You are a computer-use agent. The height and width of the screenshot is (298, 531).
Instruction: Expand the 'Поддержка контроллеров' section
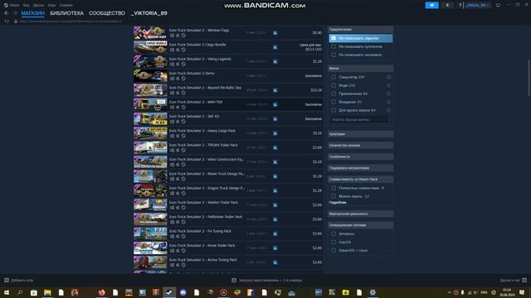(360, 168)
